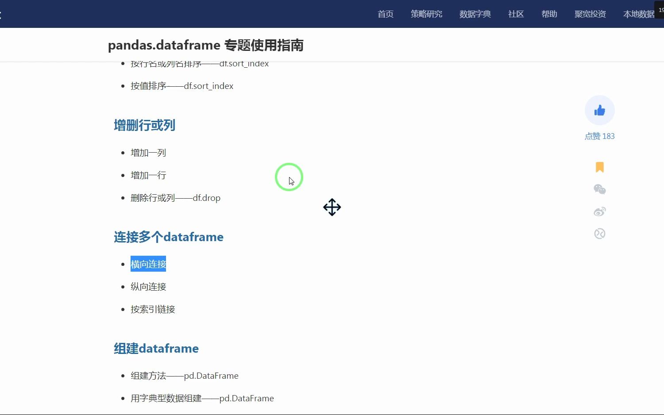Jump to 增删行或列 section heading
The height and width of the screenshot is (415, 664).
point(145,125)
